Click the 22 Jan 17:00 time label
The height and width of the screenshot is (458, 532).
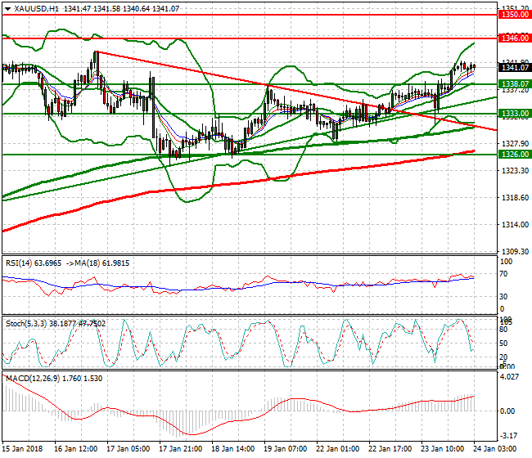(x=390, y=449)
